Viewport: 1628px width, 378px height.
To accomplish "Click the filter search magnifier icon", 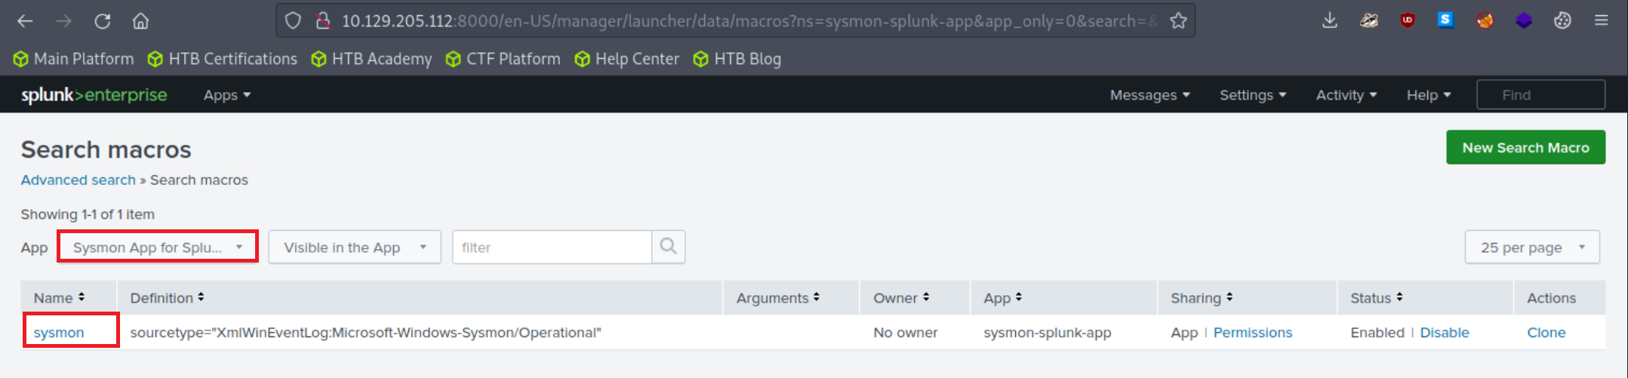I will pos(668,247).
